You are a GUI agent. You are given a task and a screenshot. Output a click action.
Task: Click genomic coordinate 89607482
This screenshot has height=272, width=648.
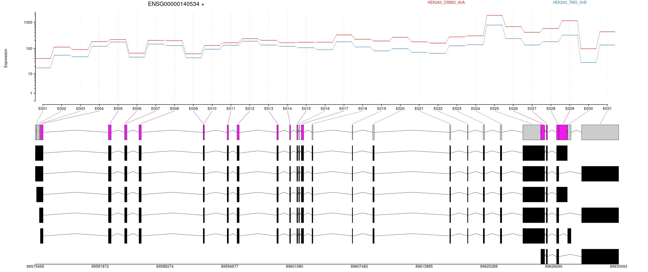[x=359, y=266]
